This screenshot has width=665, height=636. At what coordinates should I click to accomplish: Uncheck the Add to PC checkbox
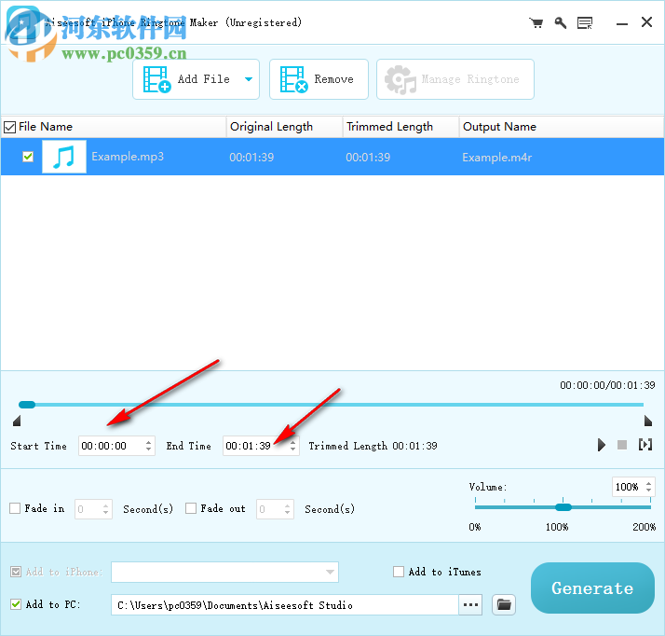click(16, 604)
